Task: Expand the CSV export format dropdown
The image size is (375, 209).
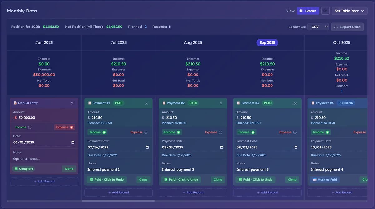Action: (318, 27)
